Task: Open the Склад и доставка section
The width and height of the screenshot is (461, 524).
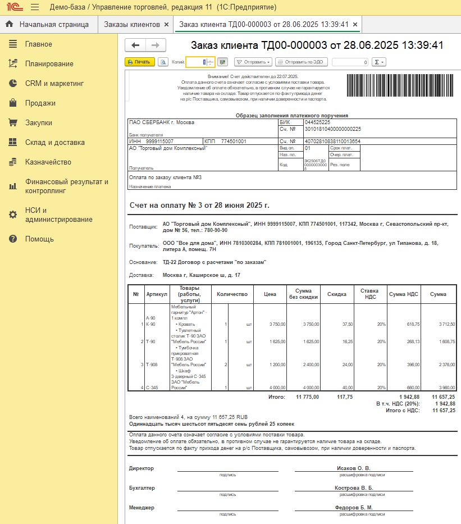Action: (59, 142)
